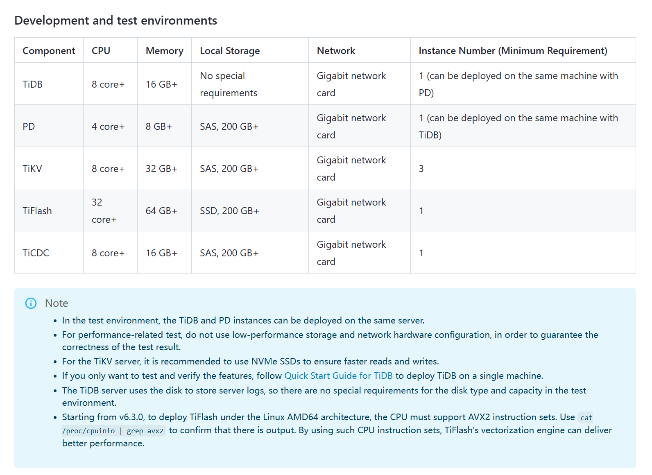The image size is (652, 475).
Task: Select the Component column header
Action: (49, 50)
